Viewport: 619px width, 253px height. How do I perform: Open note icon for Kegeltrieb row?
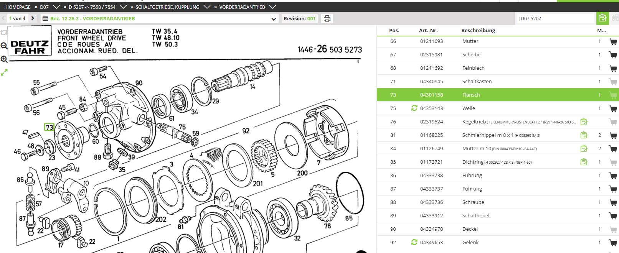pyautogui.click(x=584, y=122)
